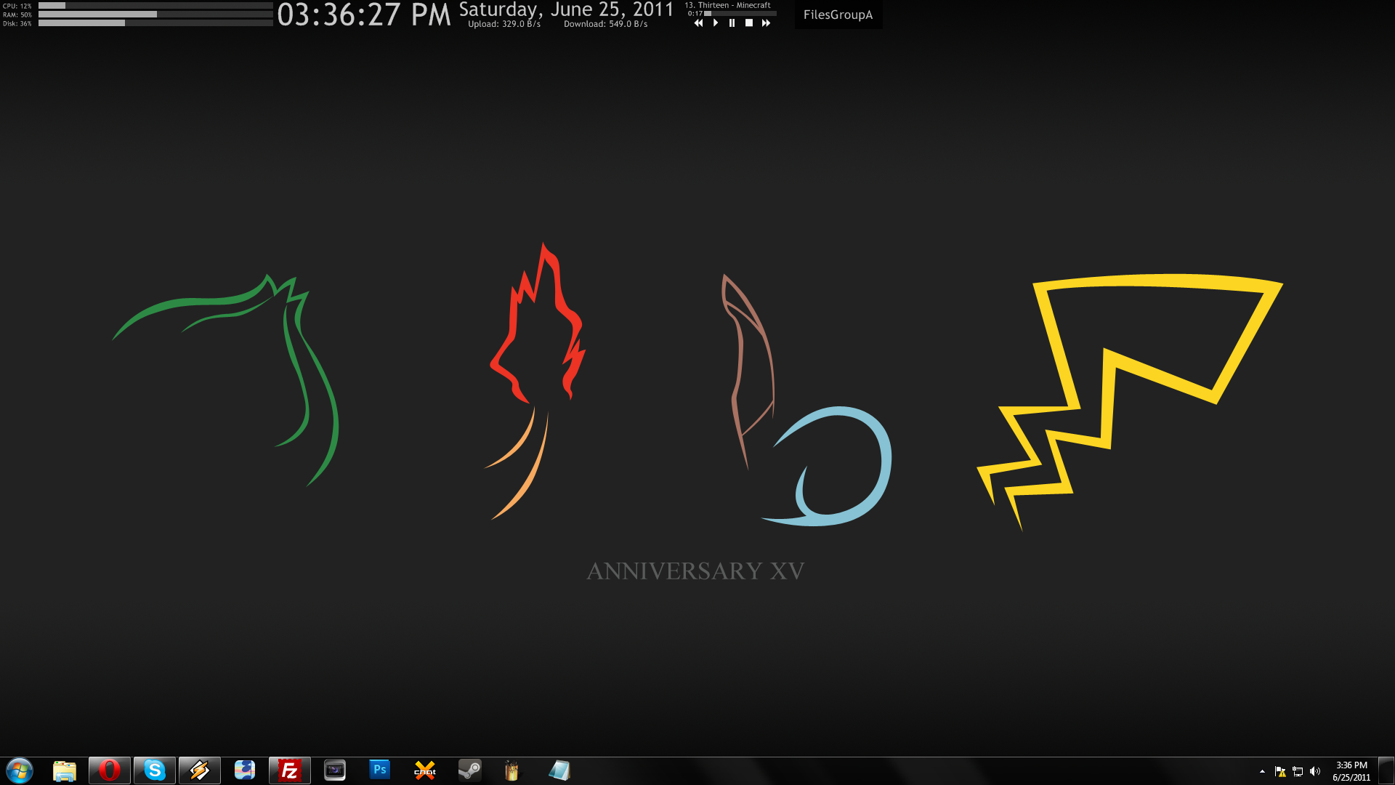Viewport: 1395px width, 785px height.
Task: Click the Upload speed readout
Action: tap(504, 24)
